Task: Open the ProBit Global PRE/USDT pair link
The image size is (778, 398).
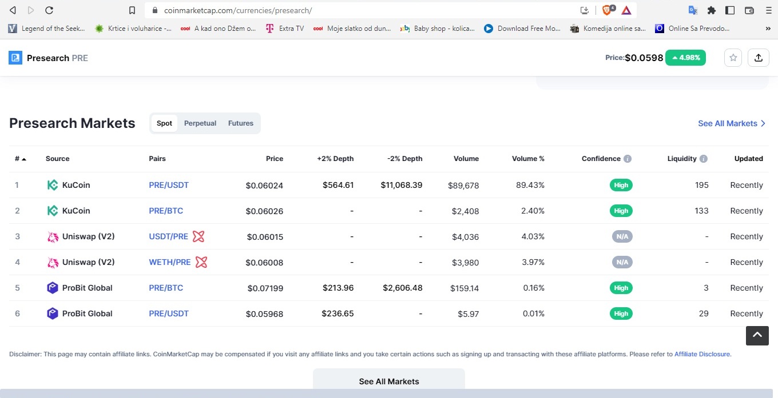Action: (169, 313)
